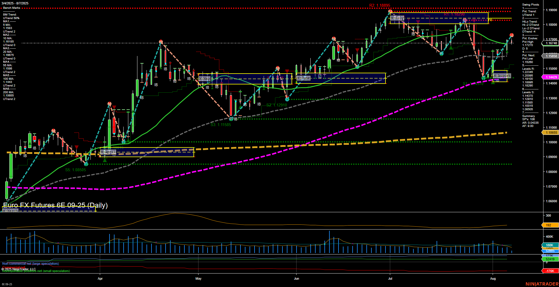Click the teal 188K volume marker

(550, 245)
